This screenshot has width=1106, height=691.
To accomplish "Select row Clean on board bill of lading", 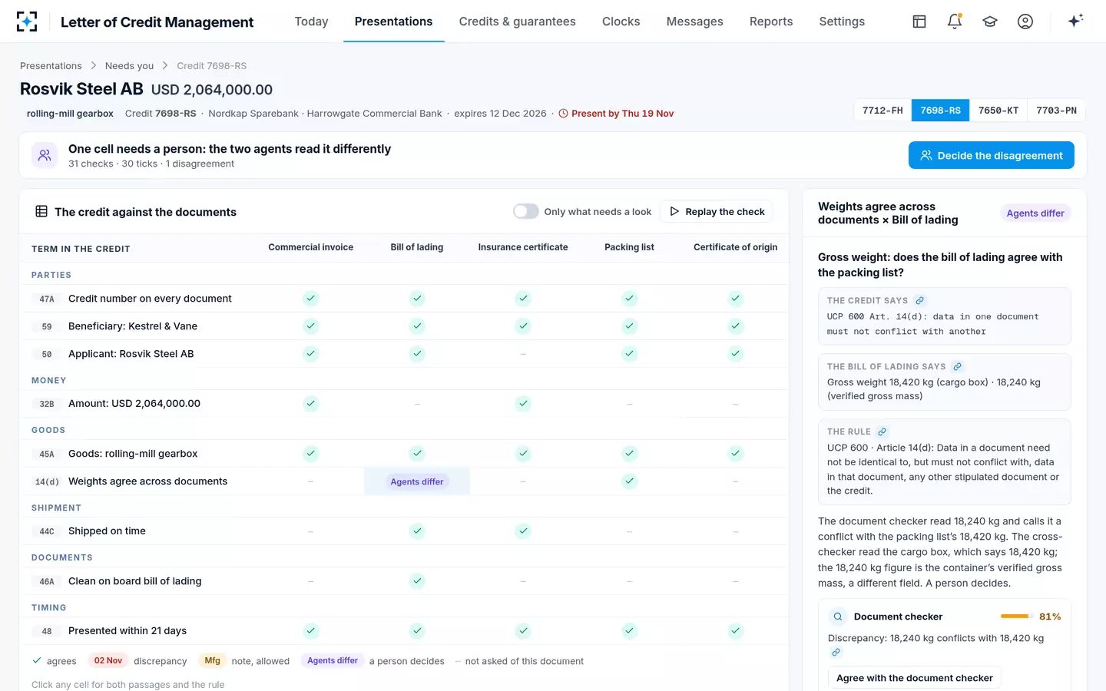I will click(x=404, y=581).
